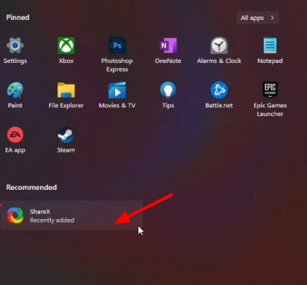Open the Notepad app
Viewport: 307px width, 285px height.
coord(270,50)
